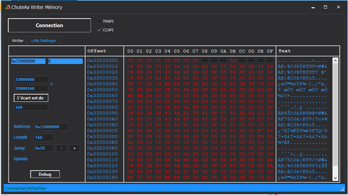Viewport: 348px width, 195px height.
Task: Click the vertical scrollbar thumb
Action: 335,115
